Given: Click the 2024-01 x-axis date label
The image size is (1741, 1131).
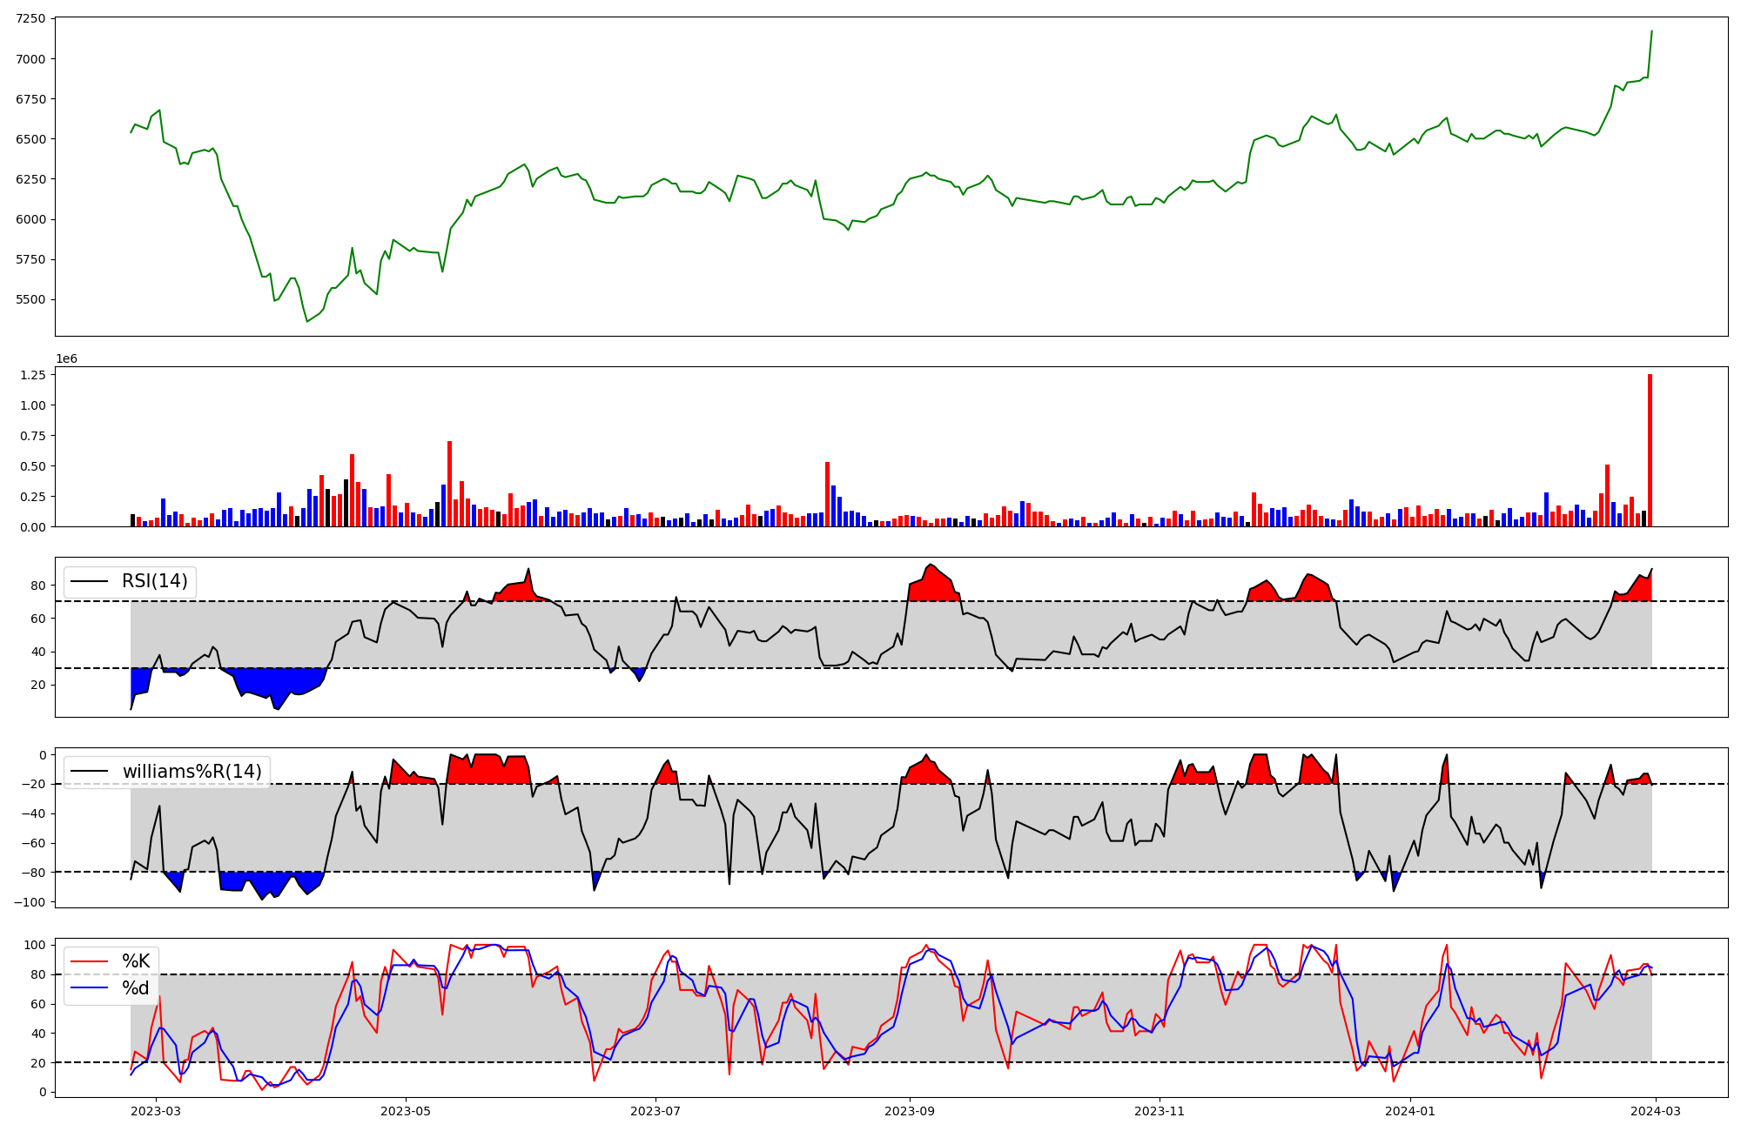Looking at the screenshot, I should coord(1409,1111).
